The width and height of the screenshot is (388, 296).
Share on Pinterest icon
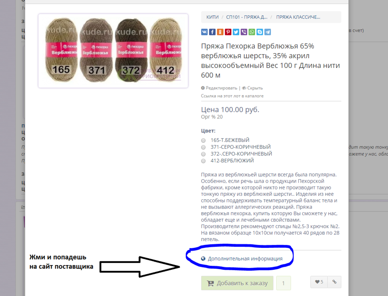tap(228, 32)
